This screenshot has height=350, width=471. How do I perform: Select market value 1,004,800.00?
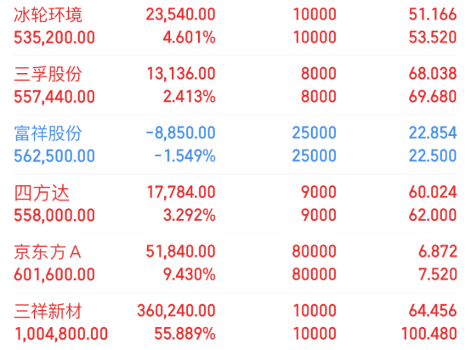(61, 334)
